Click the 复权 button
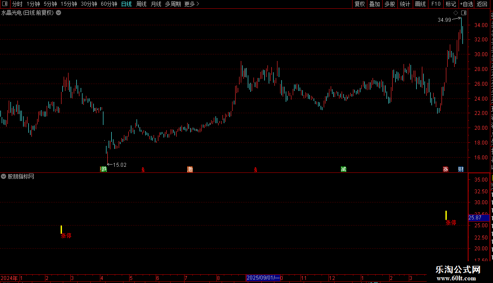493x283 pixels. (x=359, y=4)
